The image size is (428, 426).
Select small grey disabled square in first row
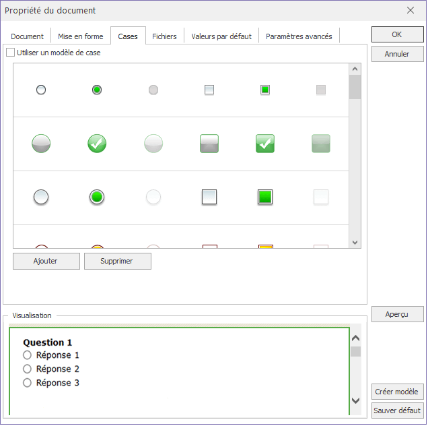(321, 90)
